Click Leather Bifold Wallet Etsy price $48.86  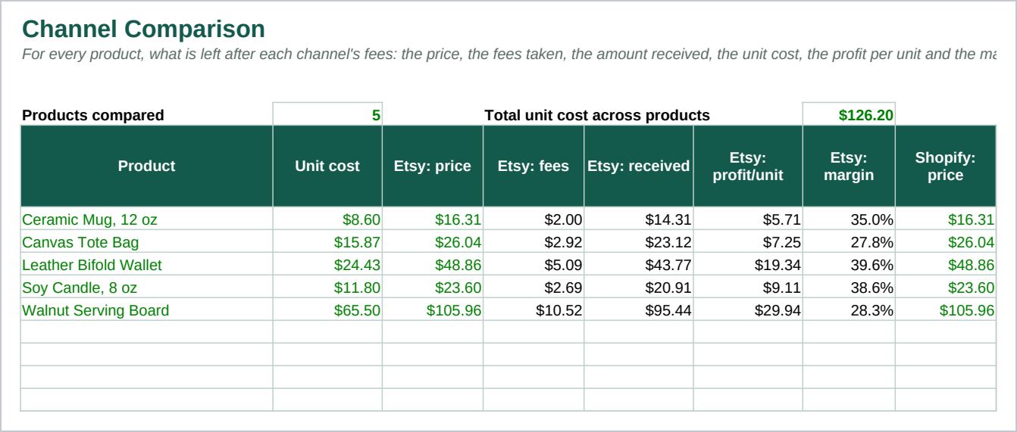click(433, 265)
